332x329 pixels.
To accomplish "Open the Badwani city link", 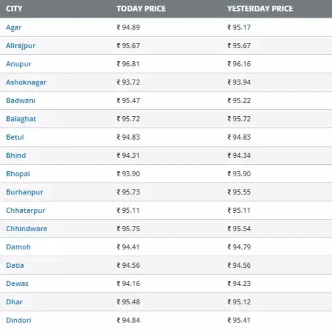I will tap(20, 101).
